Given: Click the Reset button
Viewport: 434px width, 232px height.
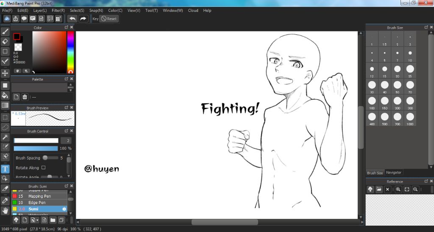Looking at the screenshot, I should [x=109, y=19].
